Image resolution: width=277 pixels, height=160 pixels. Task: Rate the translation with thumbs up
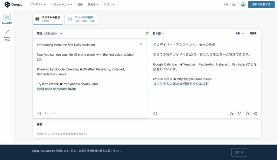pos(232,113)
